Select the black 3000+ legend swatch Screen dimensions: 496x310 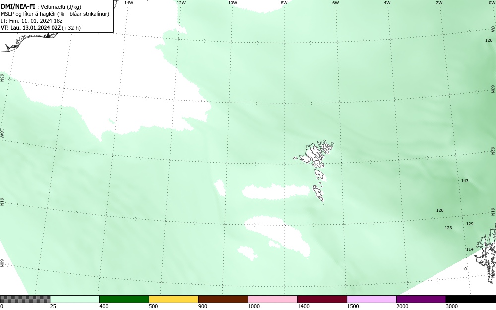tap(471, 299)
